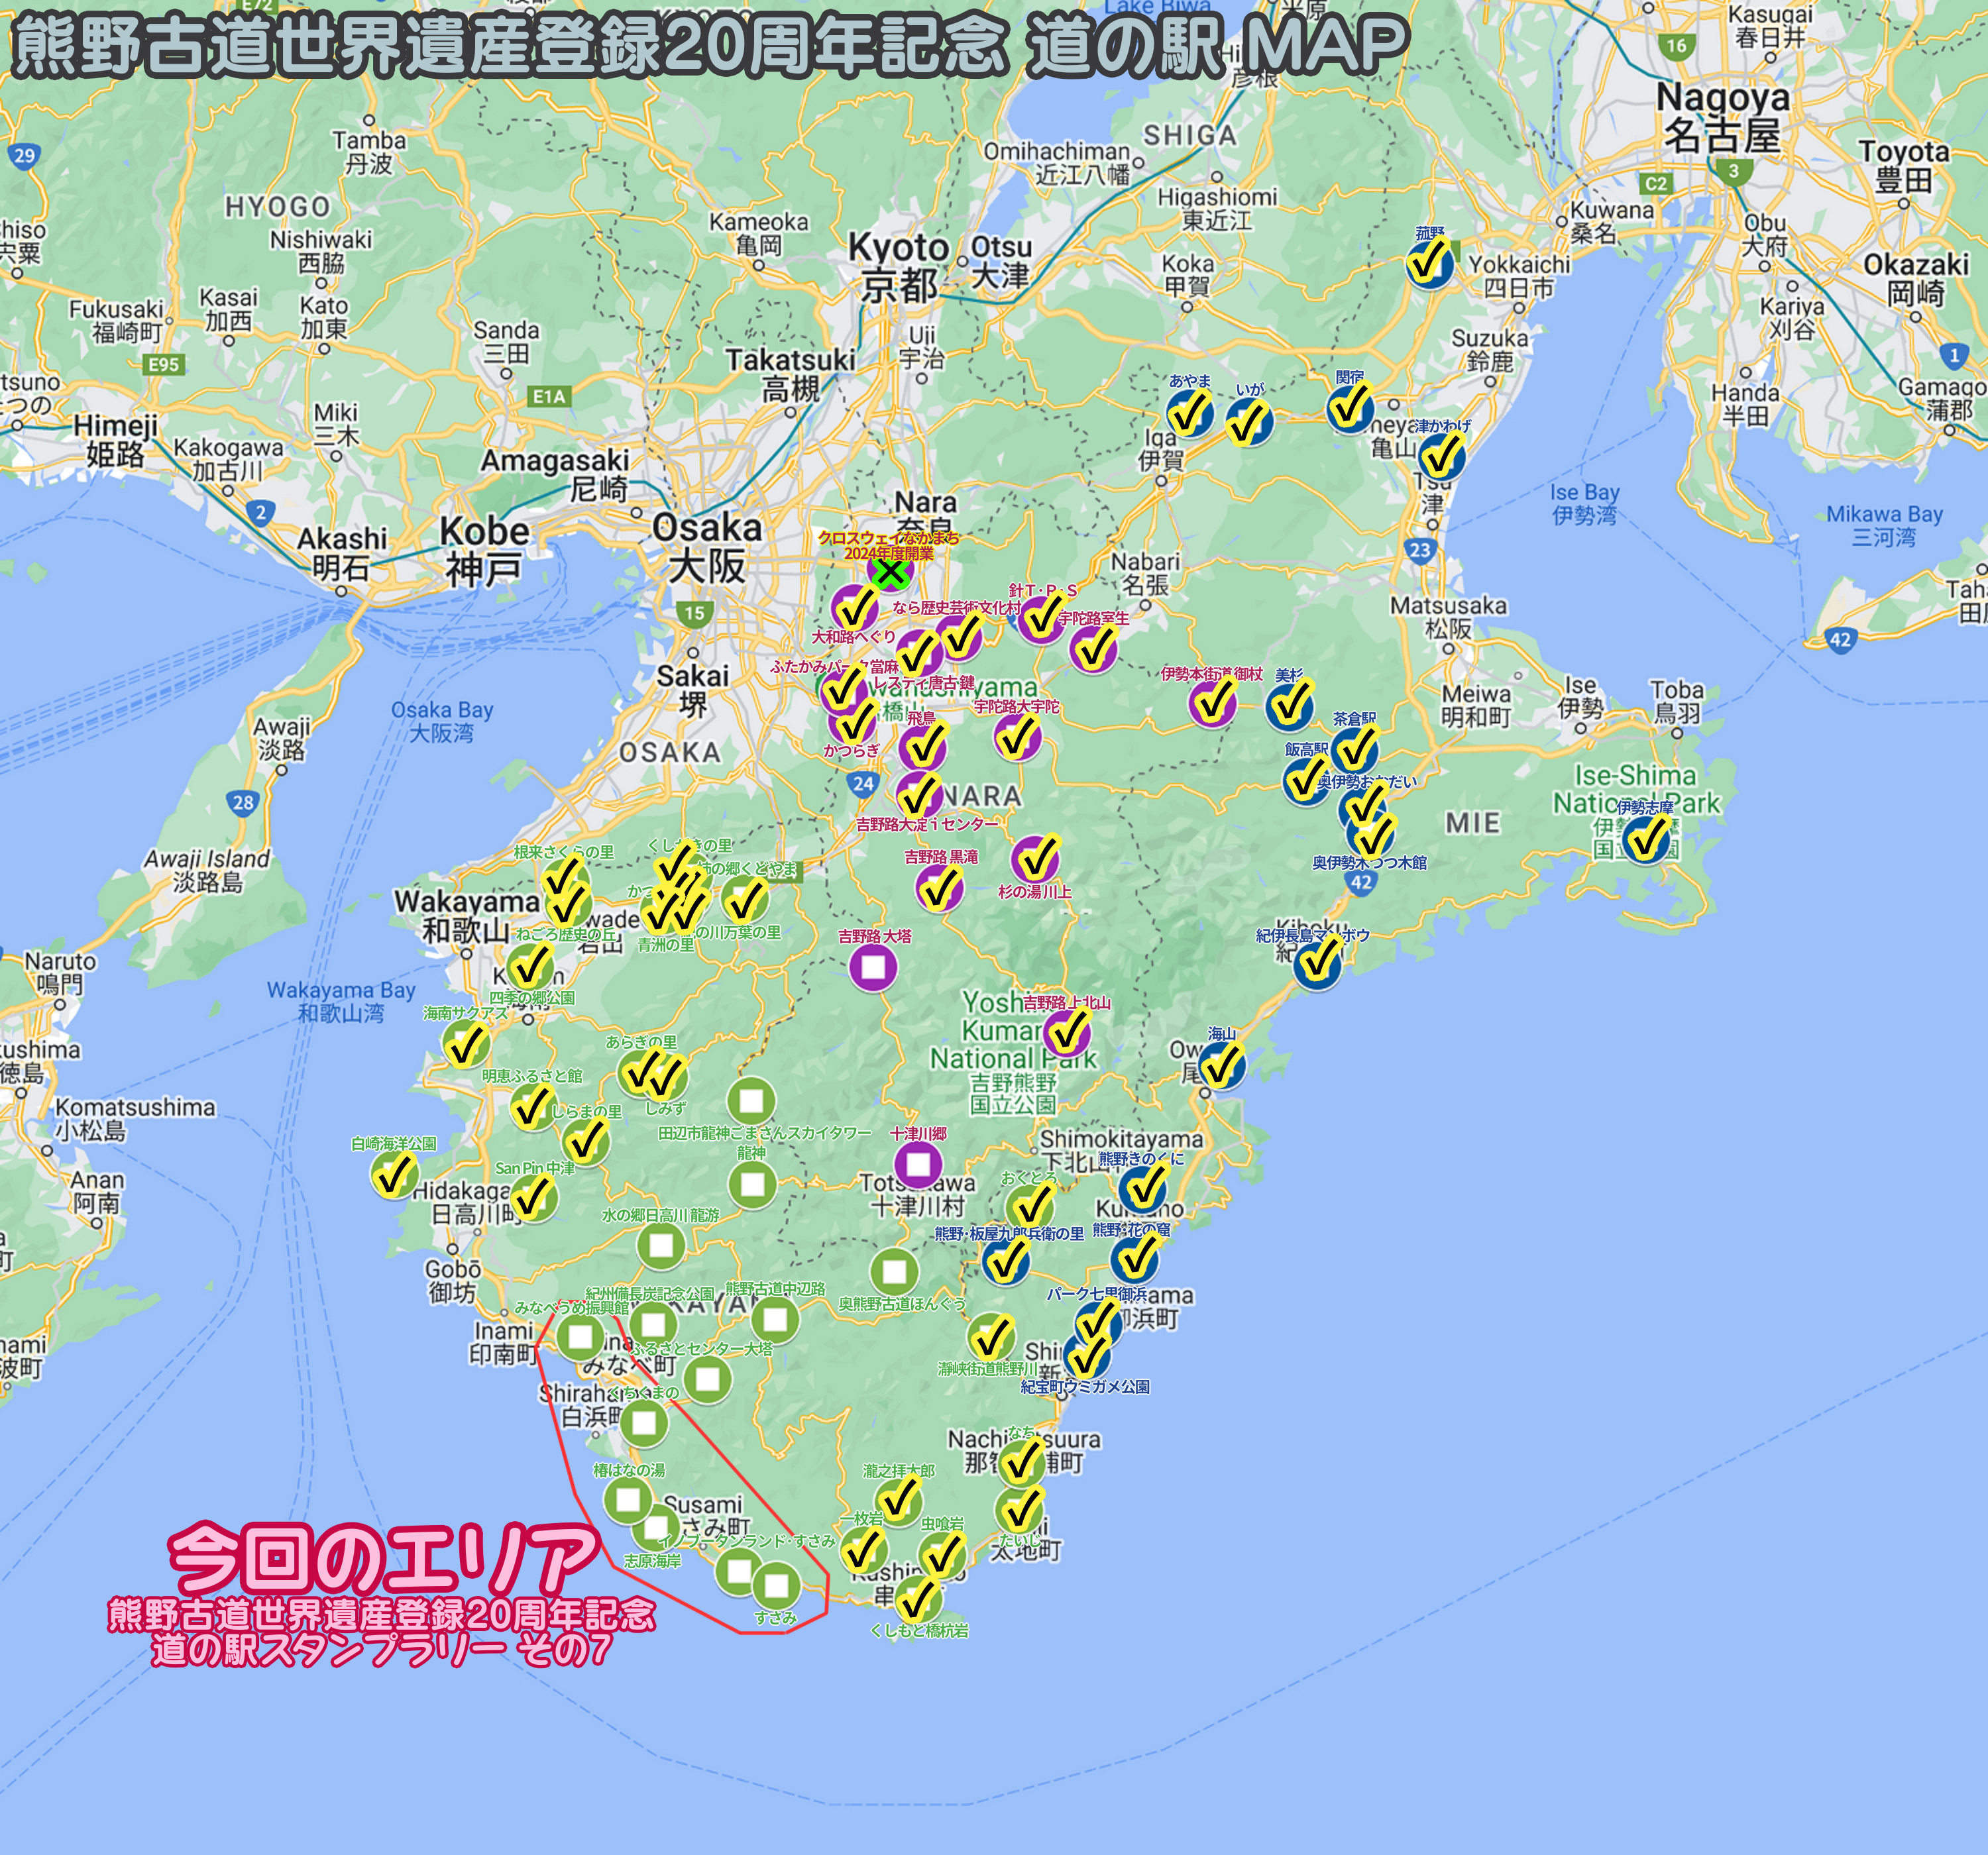Image resolution: width=1988 pixels, height=1855 pixels.
Task: Click the unchecked 椿はなの湯 marker
Action: coord(629,1500)
